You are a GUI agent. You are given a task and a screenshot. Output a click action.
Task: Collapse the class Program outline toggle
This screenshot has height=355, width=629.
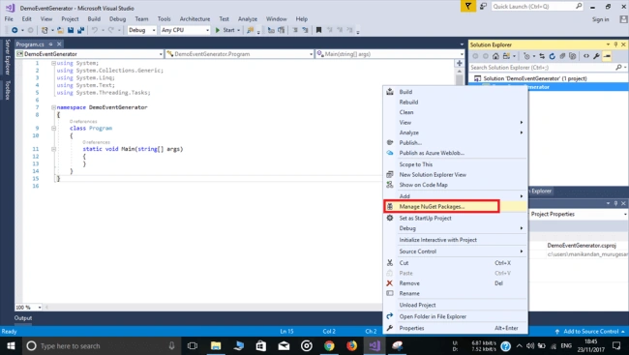coord(53,129)
